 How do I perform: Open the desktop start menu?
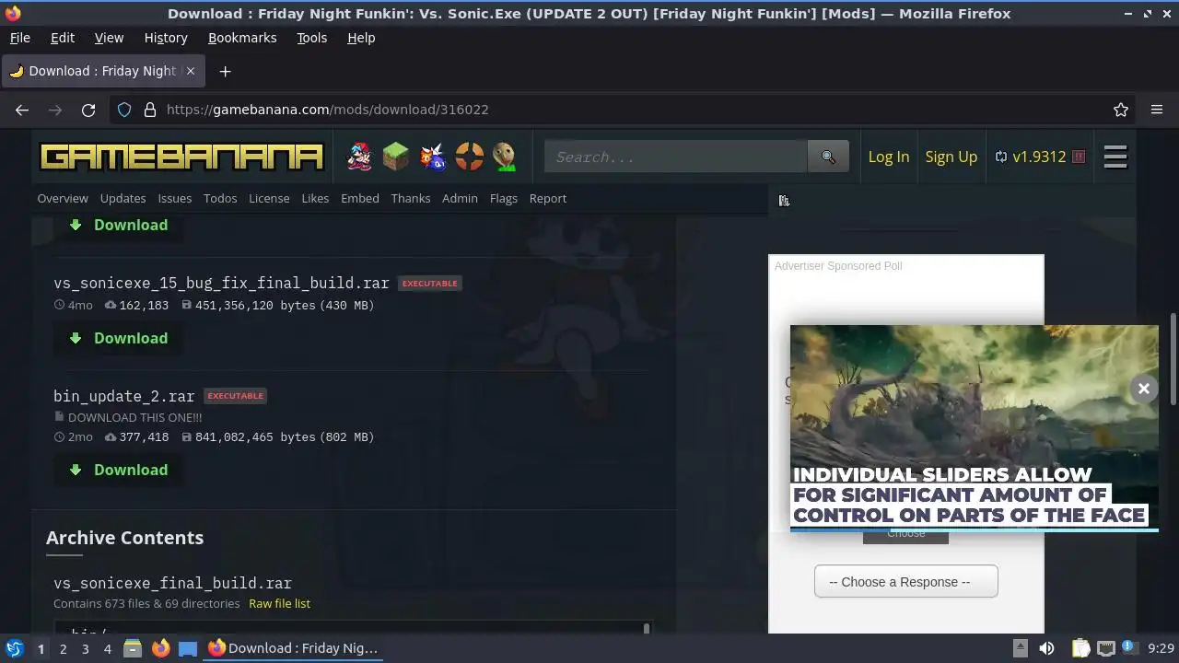(15, 648)
